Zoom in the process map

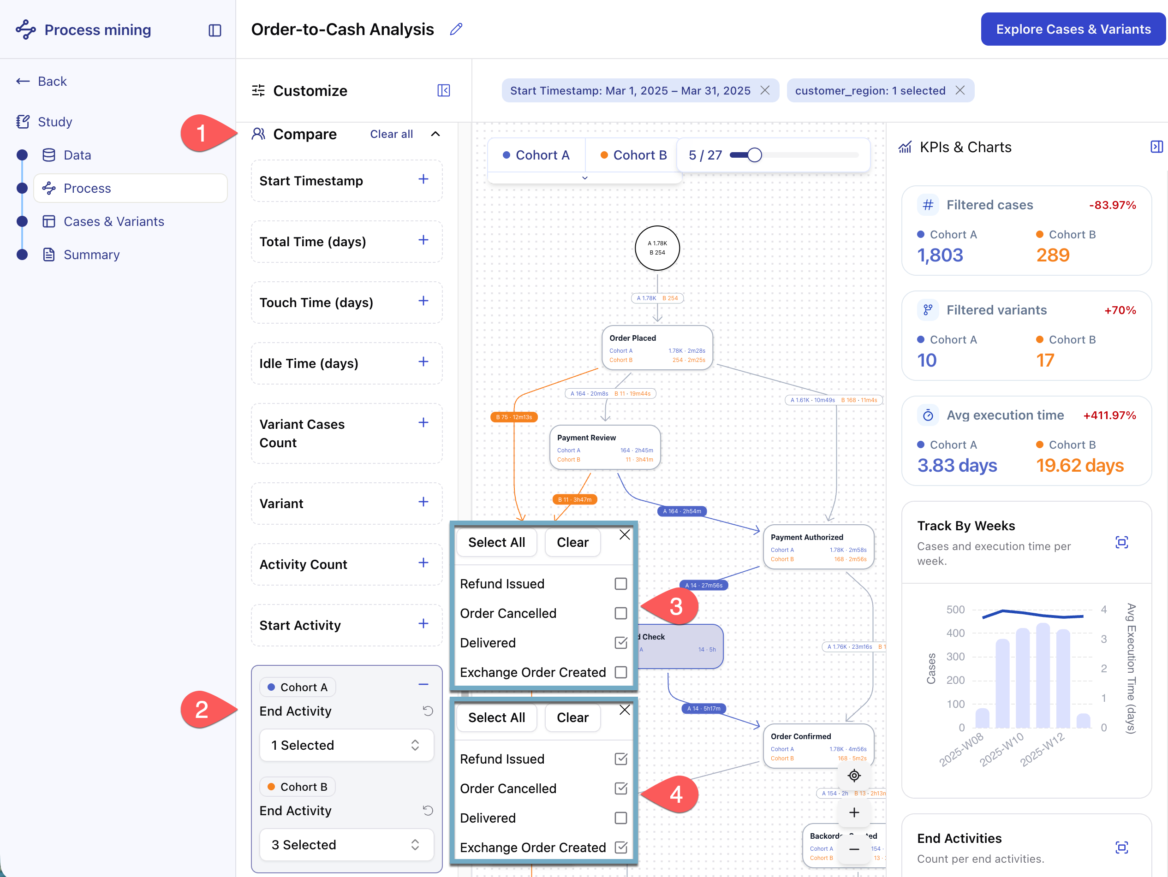coord(854,812)
